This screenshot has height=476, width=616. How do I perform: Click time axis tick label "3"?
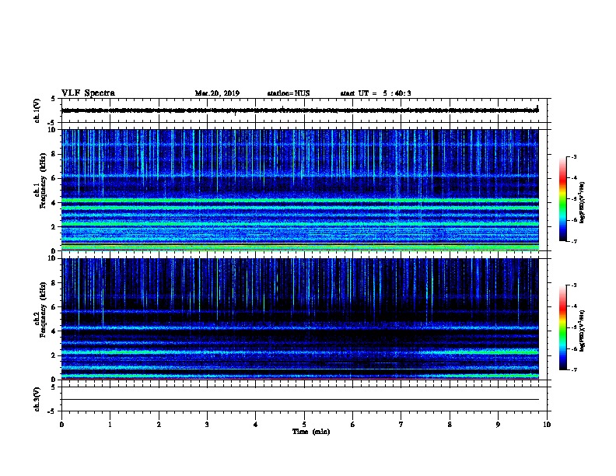pyautogui.click(x=207, y=425)
